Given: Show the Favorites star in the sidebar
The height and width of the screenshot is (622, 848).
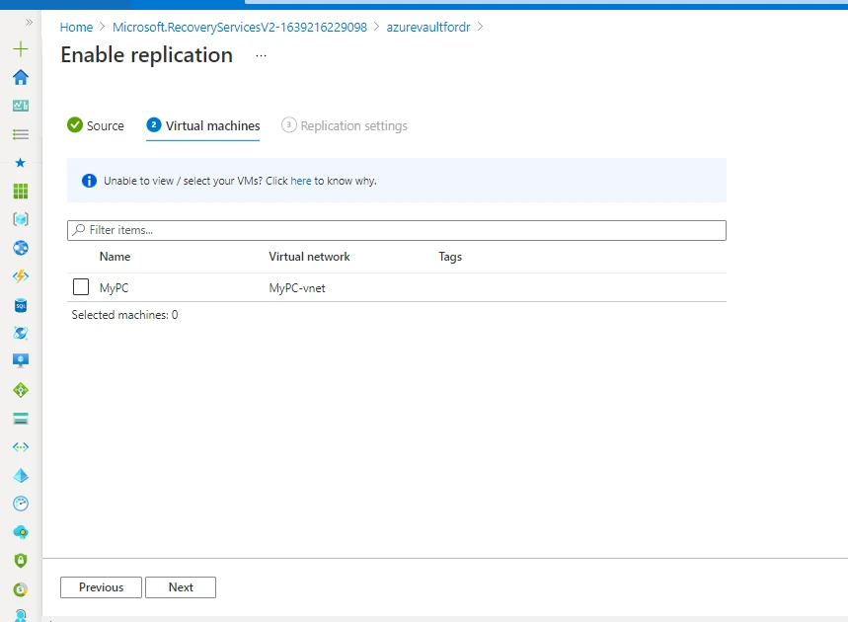Looking at the screenshot, I should [x=20, y=162].
